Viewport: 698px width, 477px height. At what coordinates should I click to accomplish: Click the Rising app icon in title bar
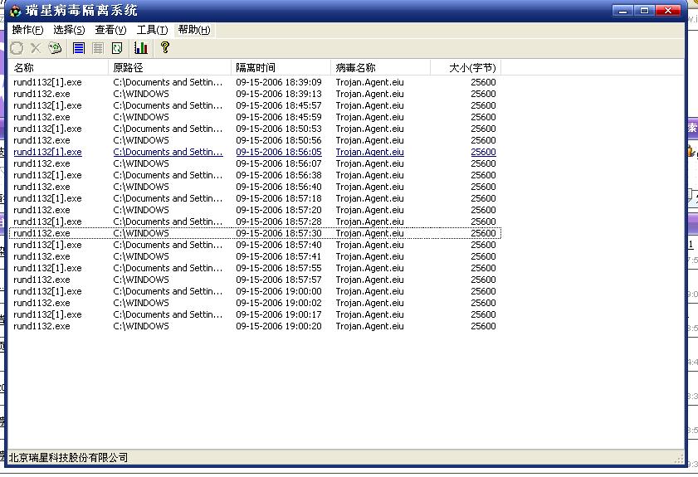16,11
